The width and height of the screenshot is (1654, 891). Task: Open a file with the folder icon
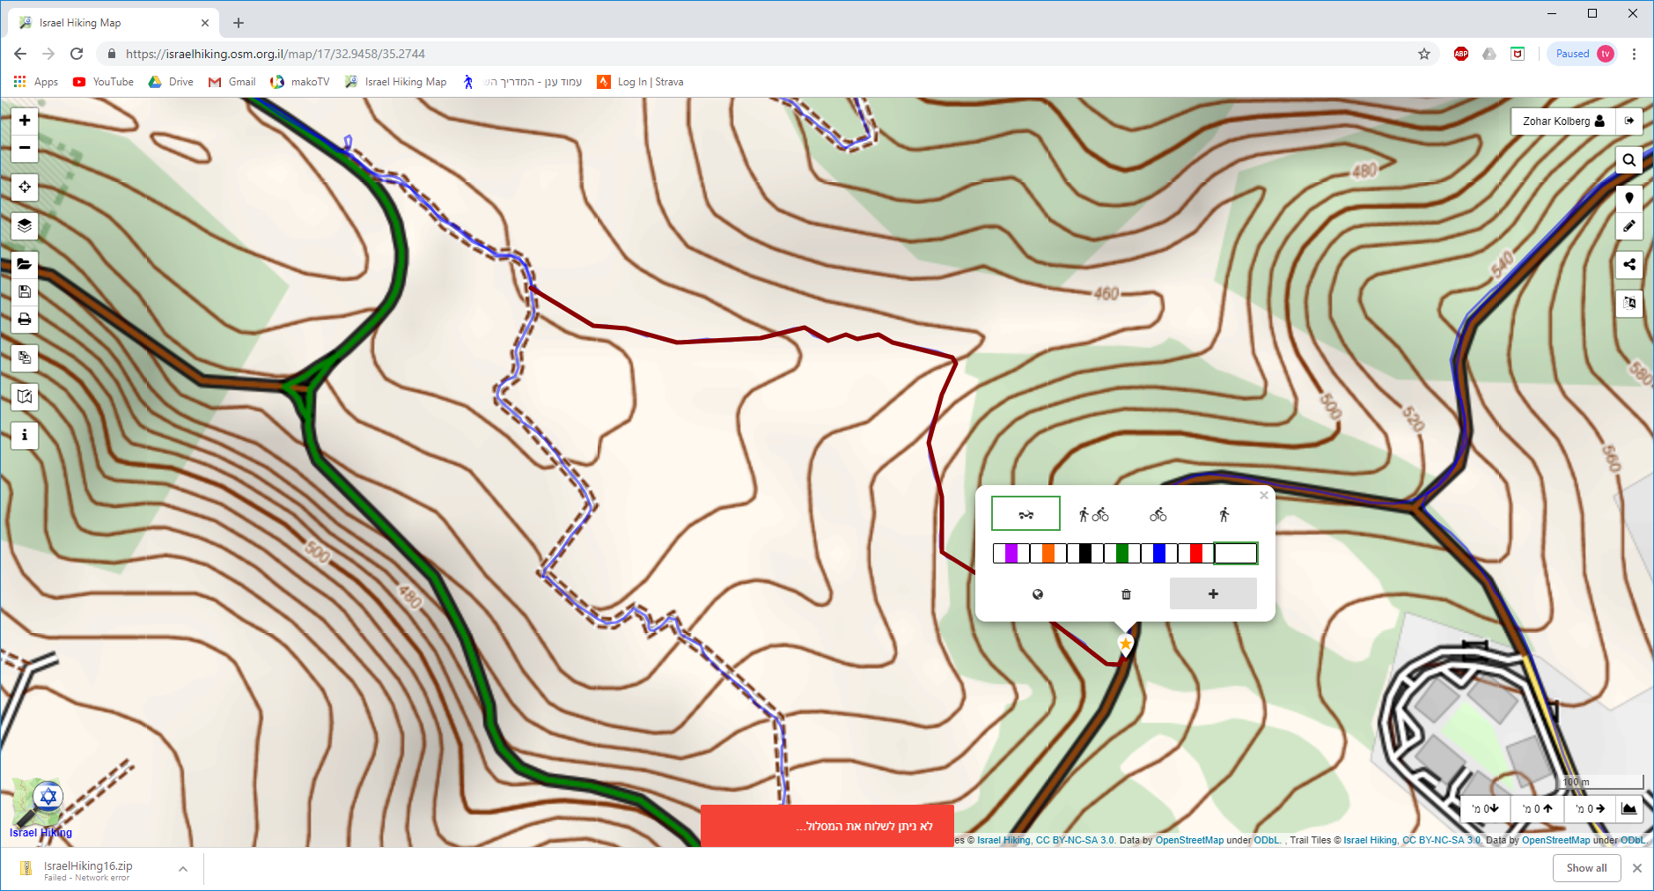tap(25, 264)
